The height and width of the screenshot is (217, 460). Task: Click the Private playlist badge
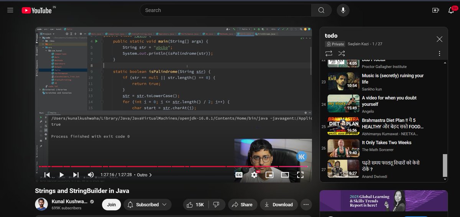coord(335,44)
